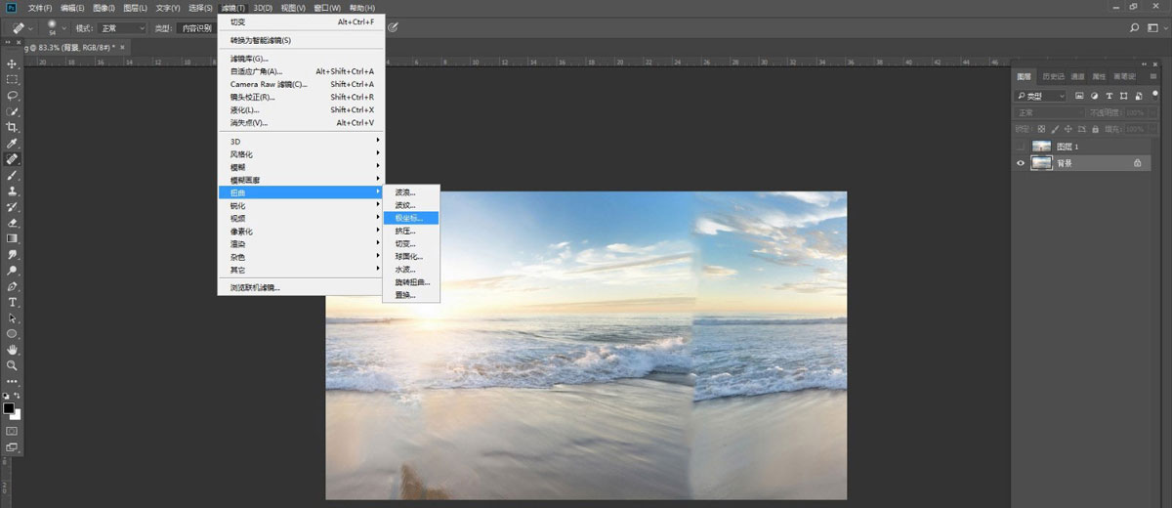Click the foreground color swatch
Screen dimensions: 1172x508
(9, 407)
